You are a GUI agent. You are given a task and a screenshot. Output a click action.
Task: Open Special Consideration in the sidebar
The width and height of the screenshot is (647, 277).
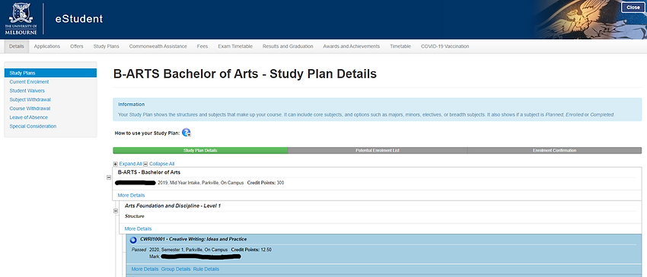pyautogui.click(x=33, y=127)
